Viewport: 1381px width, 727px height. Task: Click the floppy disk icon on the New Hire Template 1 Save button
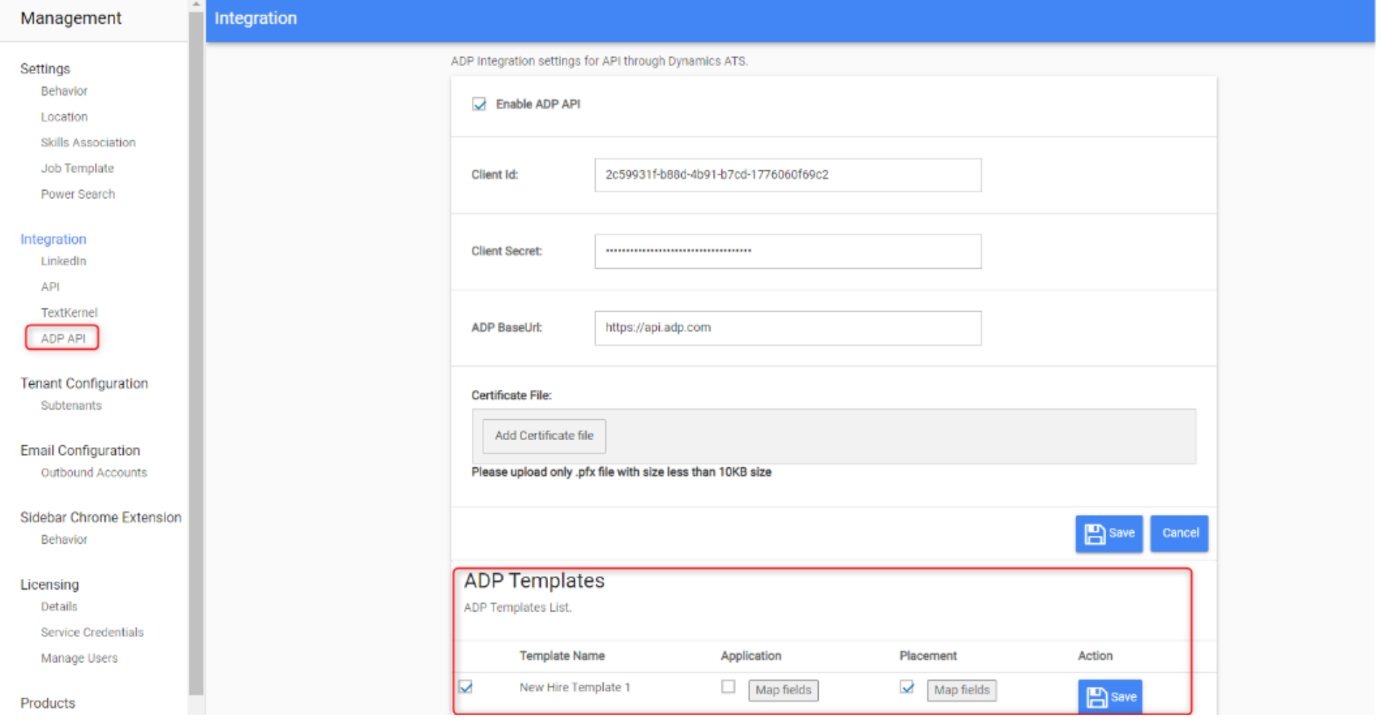(1096, 697)
